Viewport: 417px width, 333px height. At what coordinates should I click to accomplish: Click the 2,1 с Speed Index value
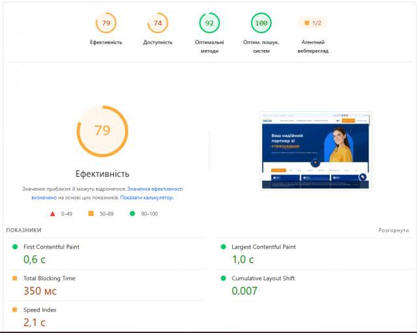(34, 323)
